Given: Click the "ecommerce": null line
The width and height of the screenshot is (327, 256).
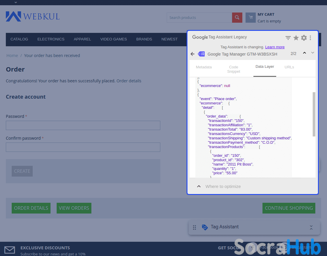Looking at the screenshot, I should click(x=215, y=86).
